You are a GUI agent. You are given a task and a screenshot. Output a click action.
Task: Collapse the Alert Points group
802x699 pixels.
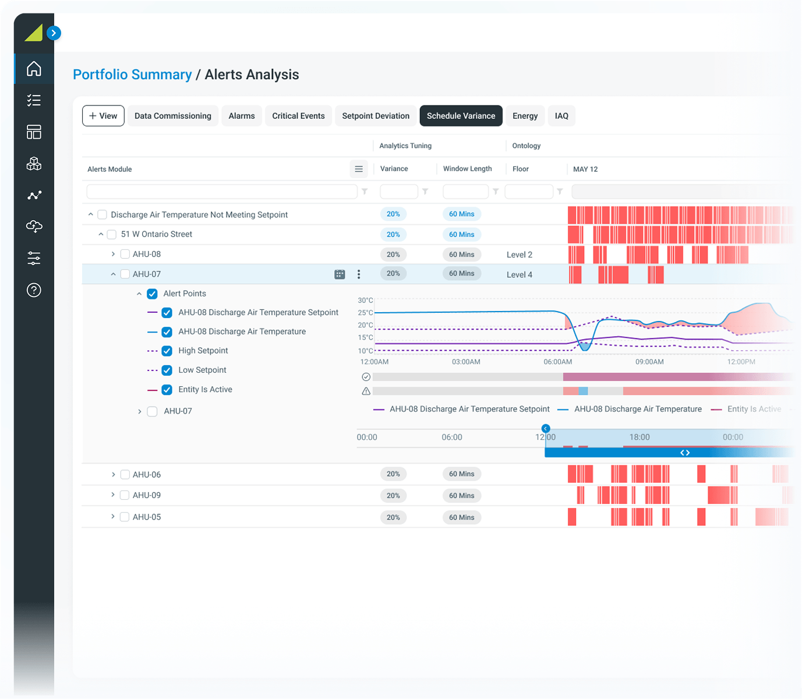click(x=139, y=294)
